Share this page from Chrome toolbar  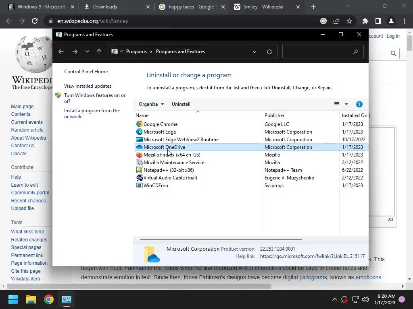point(336,21)
